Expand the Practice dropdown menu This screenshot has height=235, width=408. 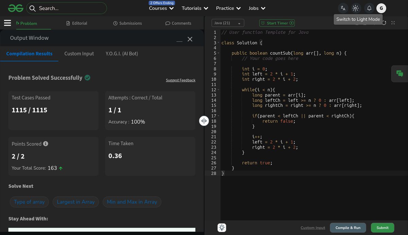click(228, 8)
